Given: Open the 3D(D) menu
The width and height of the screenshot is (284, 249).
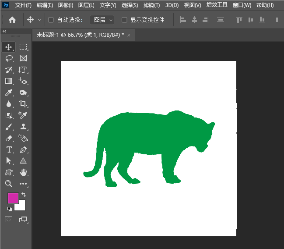Looking at the screenshot, I should click(172, 5).
